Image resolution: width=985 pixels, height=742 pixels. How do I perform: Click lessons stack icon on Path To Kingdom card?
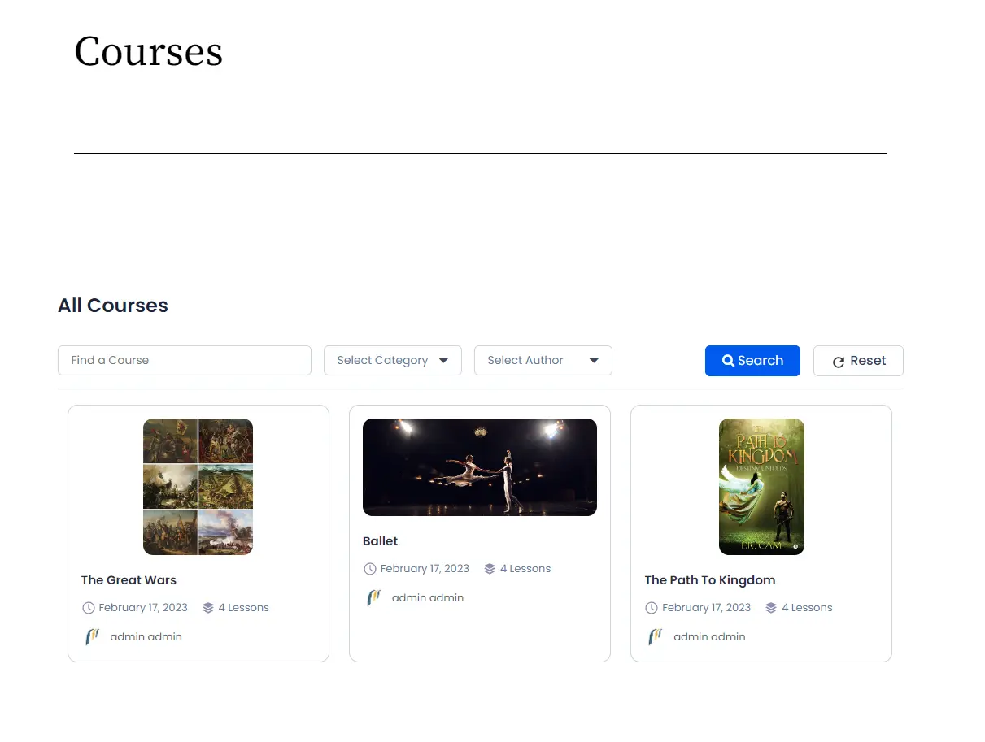pyautogui.click(x=771, y=608)
